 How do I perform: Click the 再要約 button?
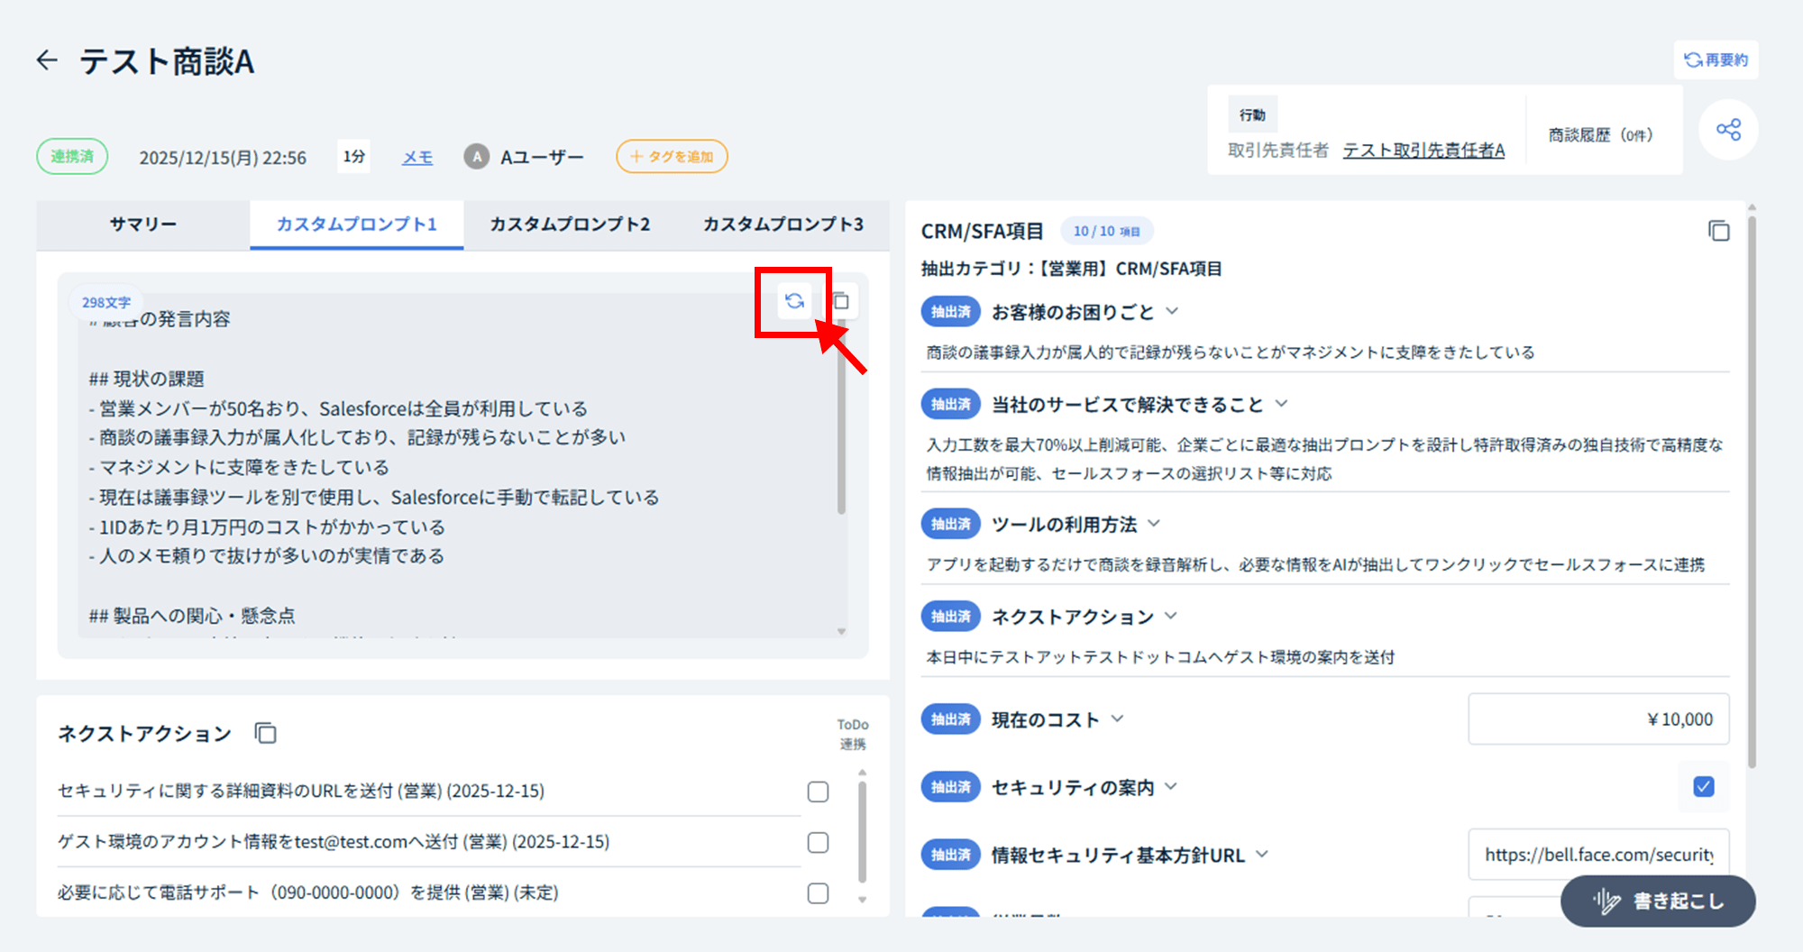1716,60
